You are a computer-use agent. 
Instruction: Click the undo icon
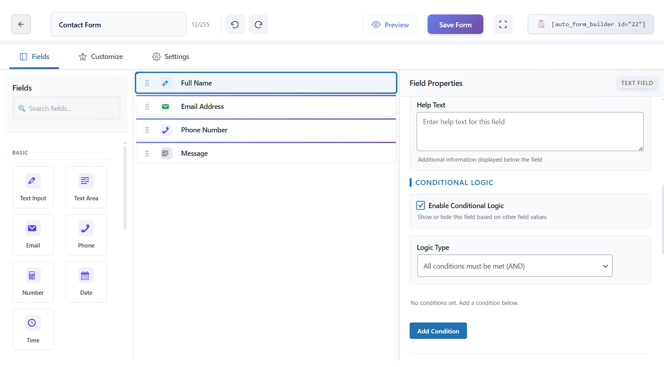pyautogui.click(x=235, y=25)
